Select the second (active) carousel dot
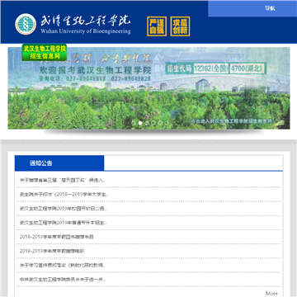The image size is (297, 297). (140, 123)
